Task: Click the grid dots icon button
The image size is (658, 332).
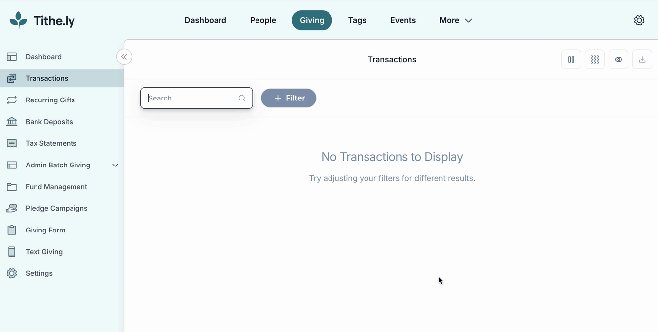Action: [595, 59]
